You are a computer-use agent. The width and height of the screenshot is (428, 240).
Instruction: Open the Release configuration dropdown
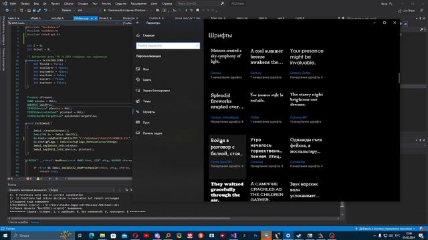(68, 11)
